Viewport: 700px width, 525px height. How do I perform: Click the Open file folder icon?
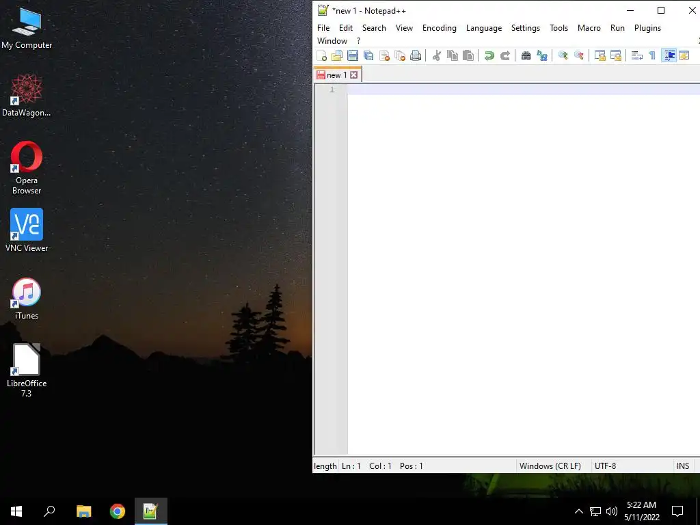point(337,55)
